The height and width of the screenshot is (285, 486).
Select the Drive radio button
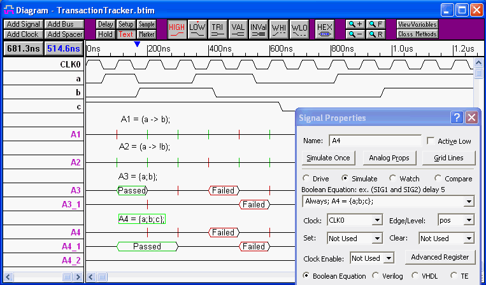[306, 179]
